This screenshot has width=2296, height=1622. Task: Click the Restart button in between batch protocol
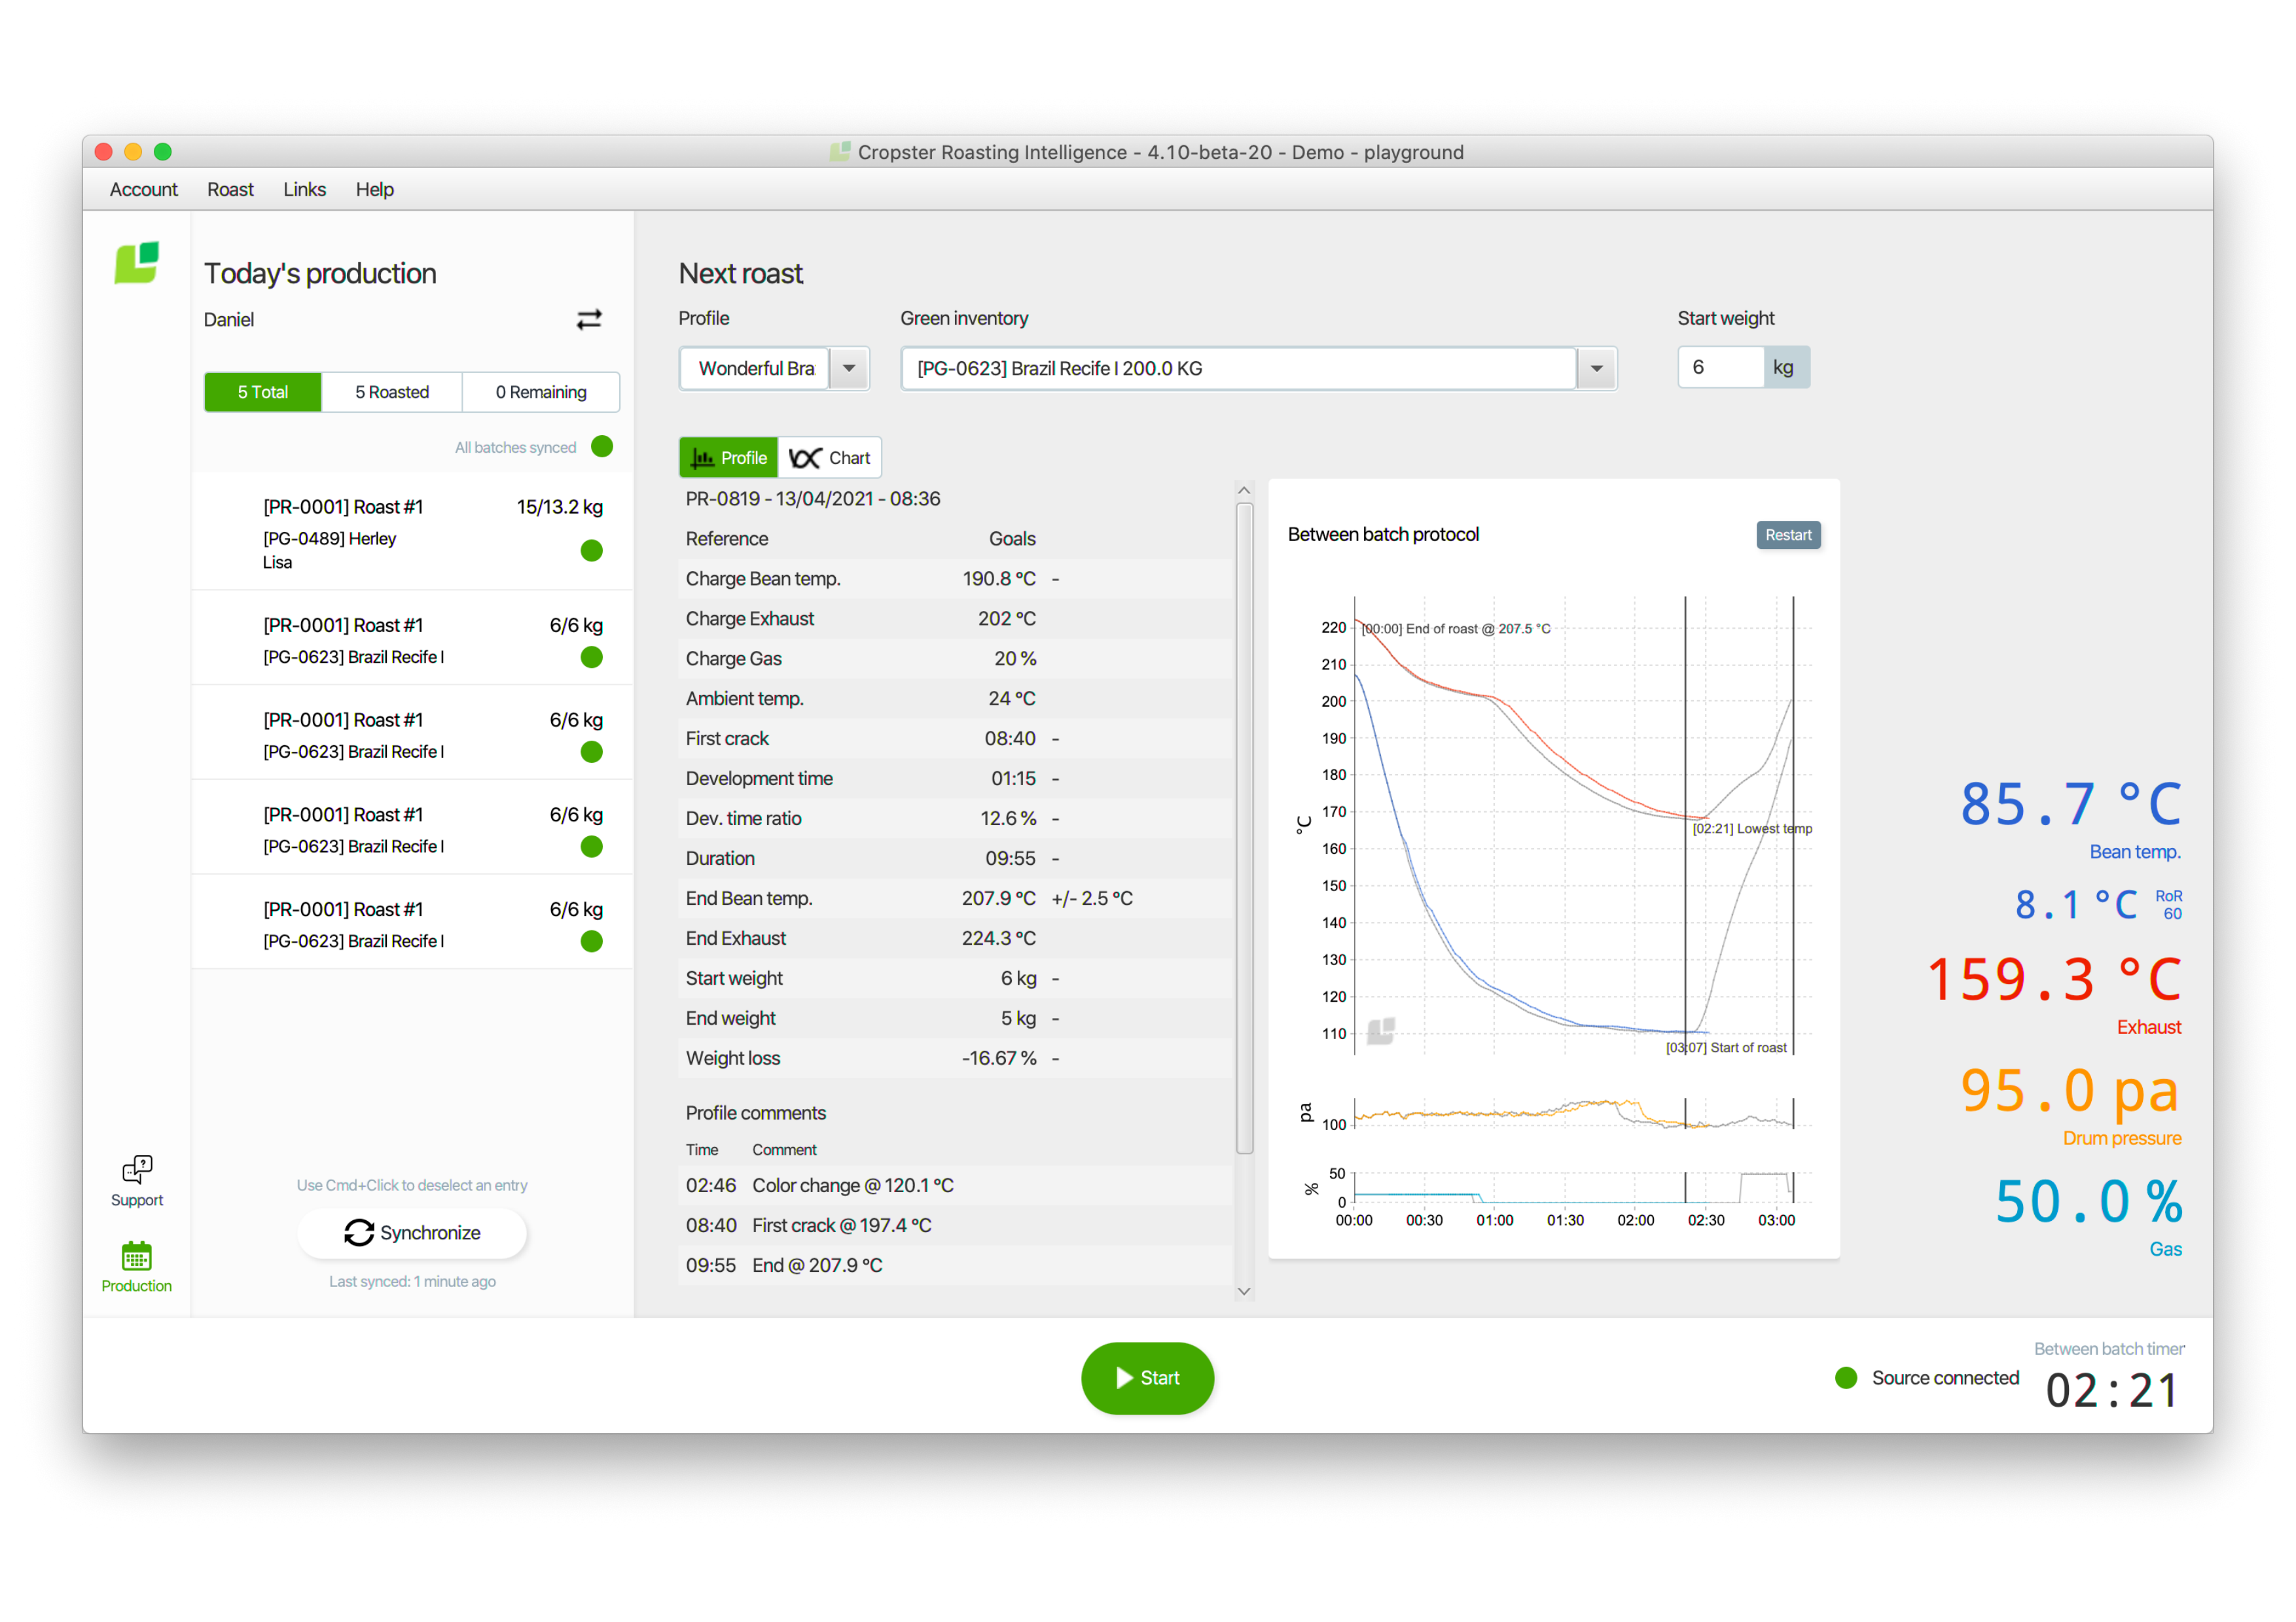point(1789,534)
